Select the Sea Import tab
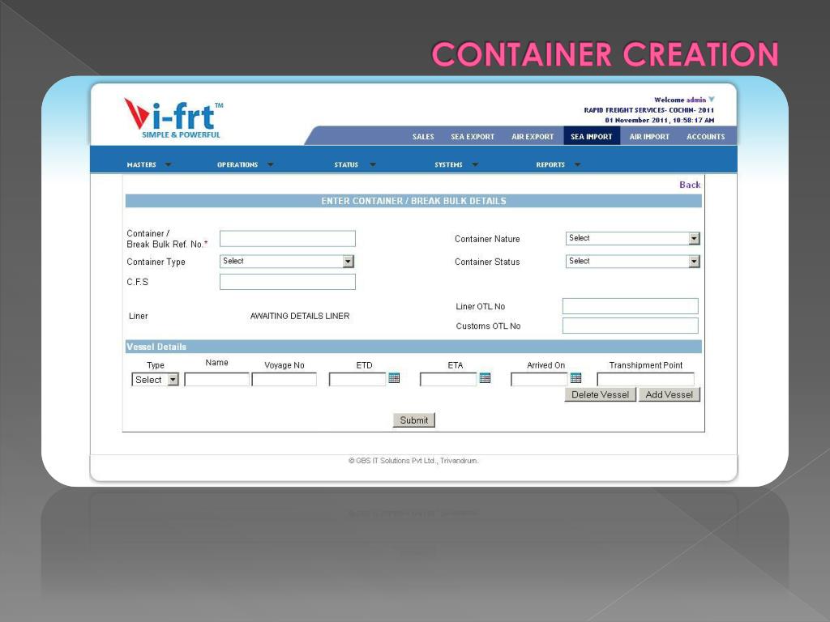Screen dimensions: 830x622 [591, 136]
